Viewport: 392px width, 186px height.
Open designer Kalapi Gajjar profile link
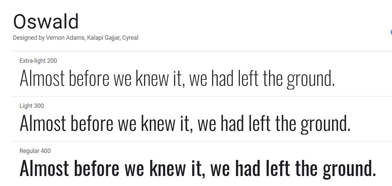tap(103, 38)
